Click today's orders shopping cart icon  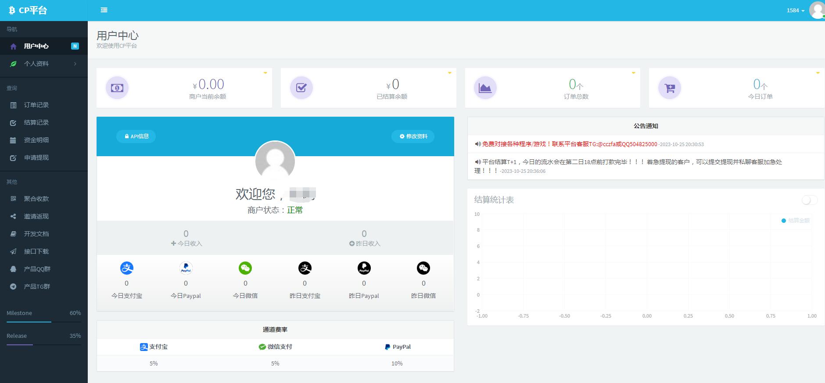[670, 88]
